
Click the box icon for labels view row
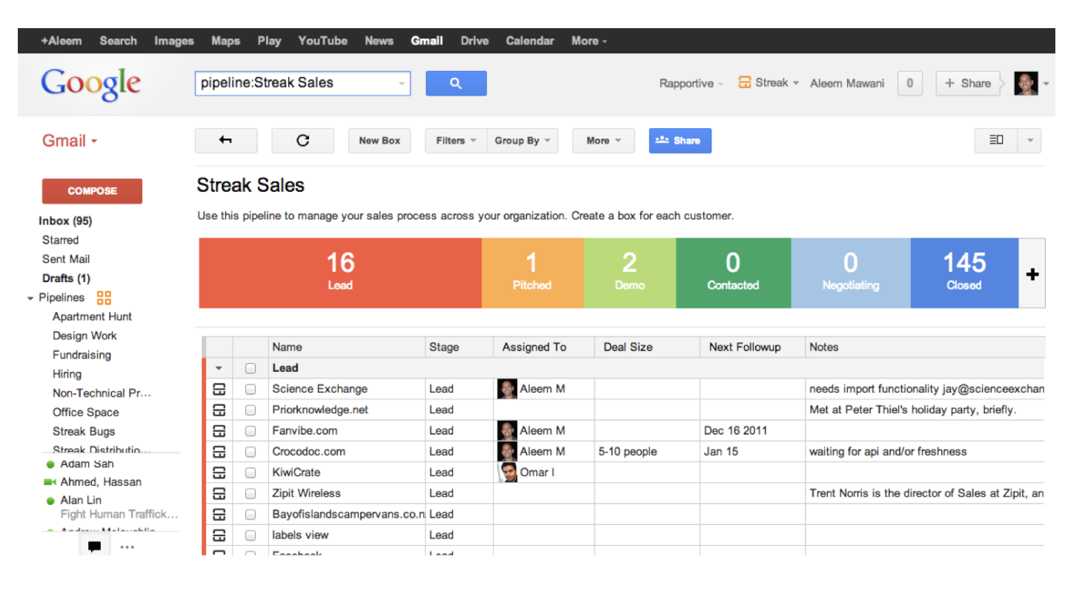pos(219,535)
